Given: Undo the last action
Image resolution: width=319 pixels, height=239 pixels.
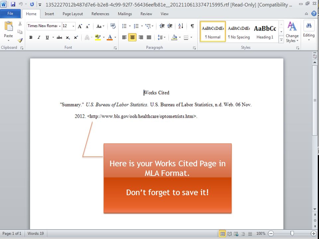Looking at the screenshot, I should (x=21, y=4).
